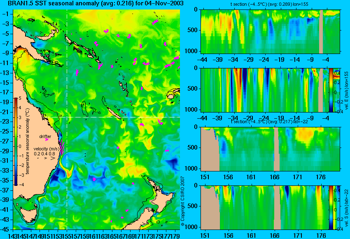Click the 'drifter' legend label
The height and width of the screenshot is (239, 350).
point(45,136)
